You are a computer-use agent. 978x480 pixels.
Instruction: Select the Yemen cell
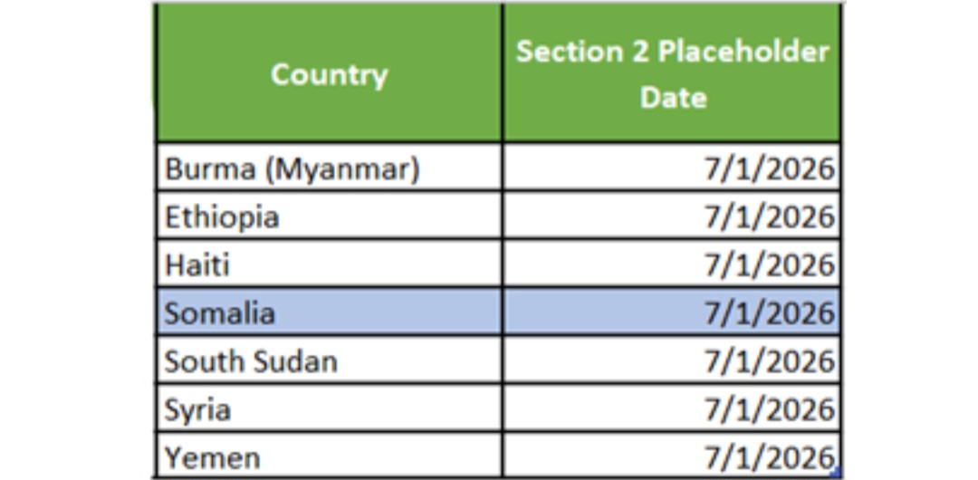coord(329,456)
